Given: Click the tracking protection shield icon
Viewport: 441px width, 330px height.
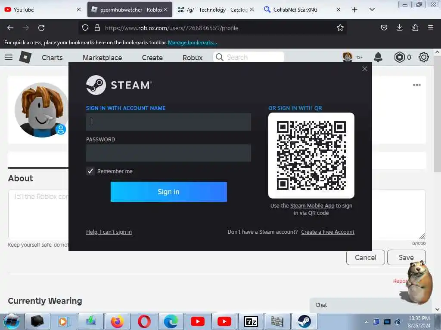Looking at the screenshot, I should tap(85, 28).
